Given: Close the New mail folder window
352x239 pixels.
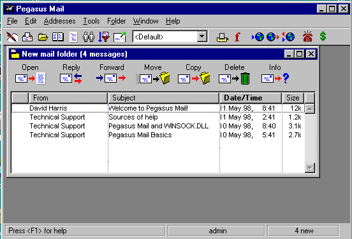Looking at the screenshot, I should (311, 54).
